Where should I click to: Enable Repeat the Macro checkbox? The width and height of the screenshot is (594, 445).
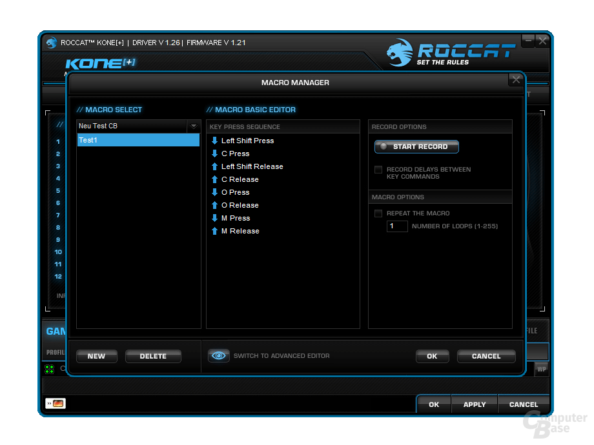378,213
